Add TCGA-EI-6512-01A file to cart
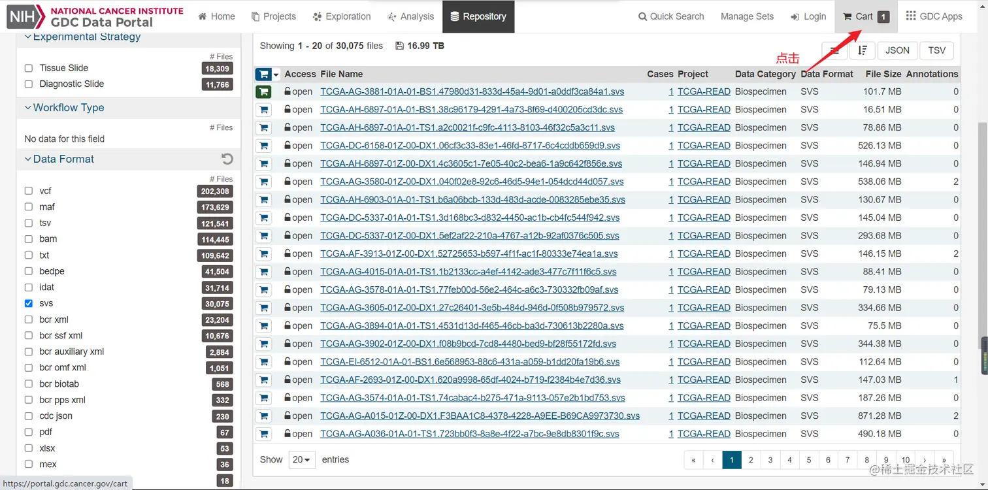988x490 pixels. click(x=263, y=361)
